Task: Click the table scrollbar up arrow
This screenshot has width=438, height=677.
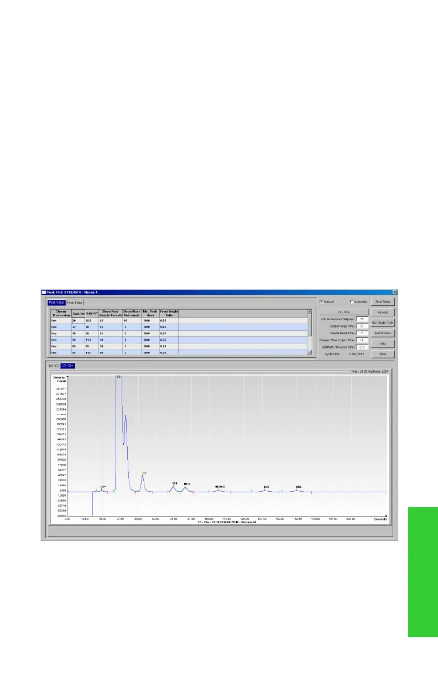Action: coord(310,311)
